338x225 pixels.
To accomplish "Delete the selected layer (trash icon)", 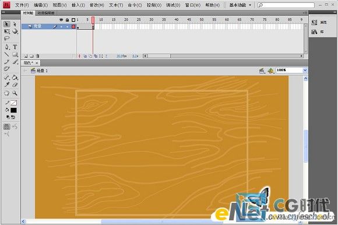I will [x=38, y=56].
